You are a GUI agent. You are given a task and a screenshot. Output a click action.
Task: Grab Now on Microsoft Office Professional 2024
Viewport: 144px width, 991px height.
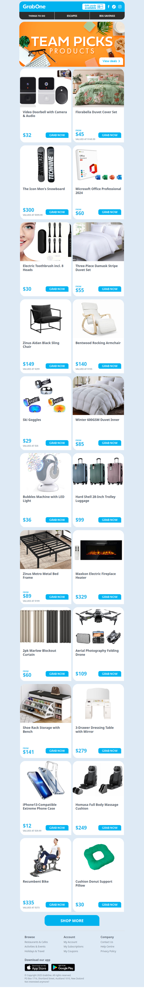coord(110,212)
